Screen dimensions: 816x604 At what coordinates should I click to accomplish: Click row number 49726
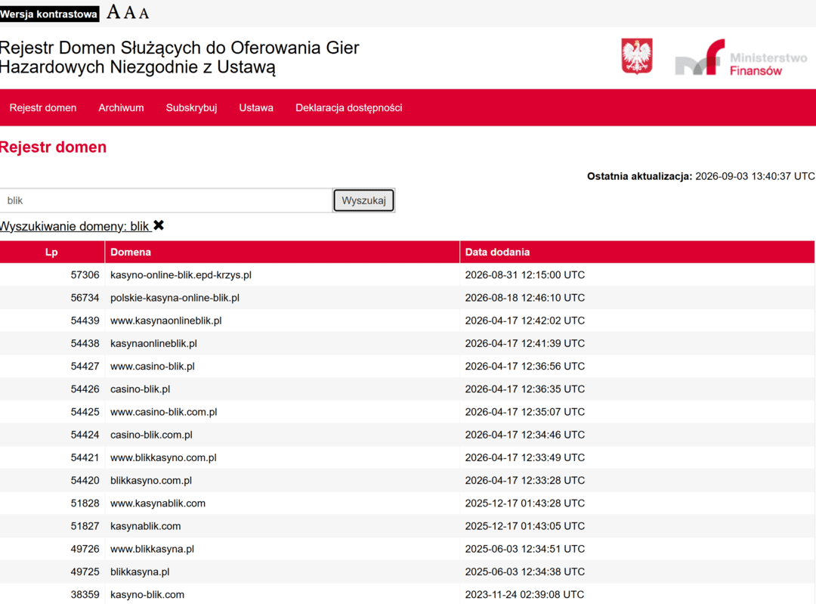coord(85,549)
